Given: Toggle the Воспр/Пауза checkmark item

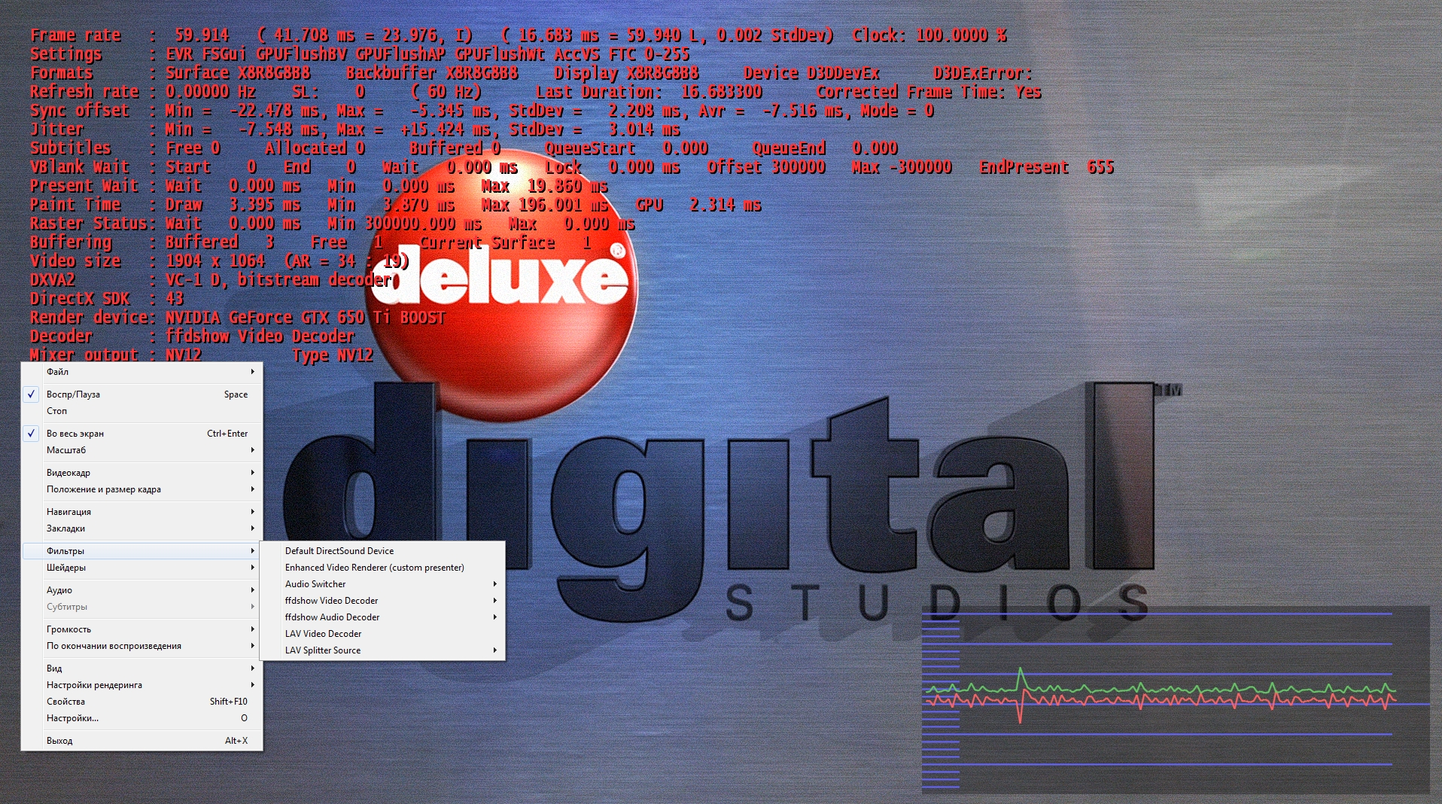Looking at the screenshot, I should [x=74, y=394].
